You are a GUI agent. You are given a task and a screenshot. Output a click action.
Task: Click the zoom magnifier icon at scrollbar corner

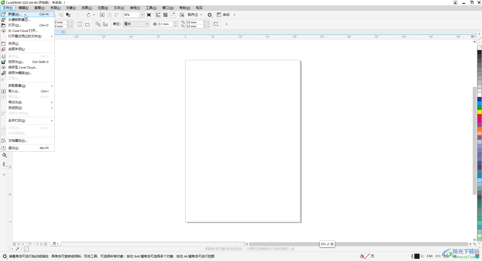pos(474,244)
